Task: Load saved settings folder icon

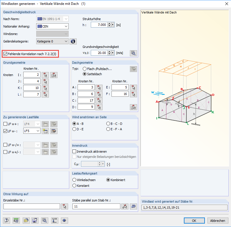Action: click(x=26, y=220)
